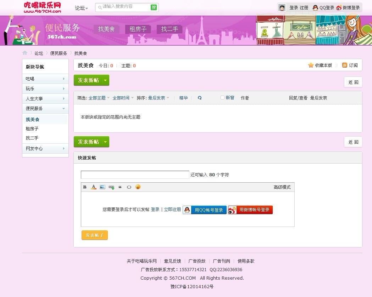Open font color tool in editor

click(94, 187)
